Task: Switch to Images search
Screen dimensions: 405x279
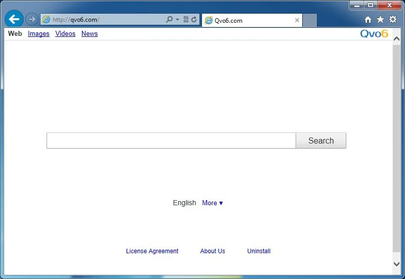Action: tap(38, 34)
